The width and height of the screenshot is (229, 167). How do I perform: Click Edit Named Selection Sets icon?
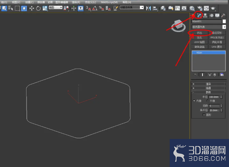tap(115, 8)
